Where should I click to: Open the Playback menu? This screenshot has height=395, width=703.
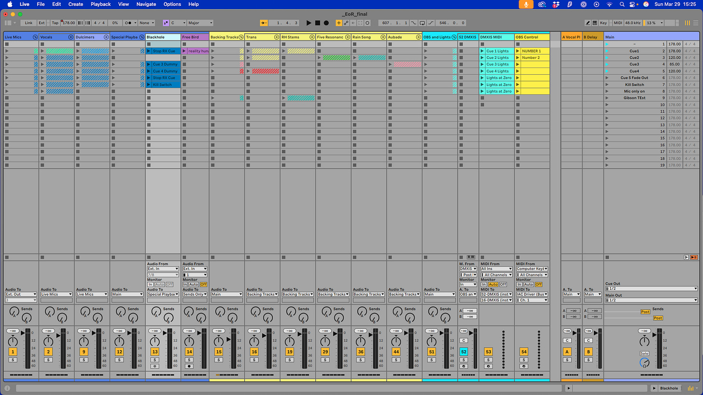pyautogui.click(x=101, y=4)
